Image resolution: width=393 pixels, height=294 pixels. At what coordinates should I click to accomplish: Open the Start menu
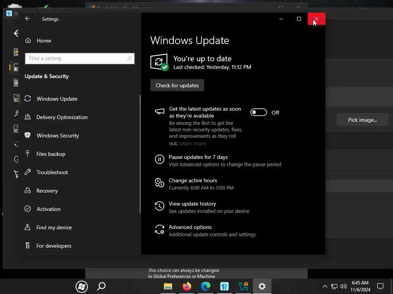[x=82, y=286]
